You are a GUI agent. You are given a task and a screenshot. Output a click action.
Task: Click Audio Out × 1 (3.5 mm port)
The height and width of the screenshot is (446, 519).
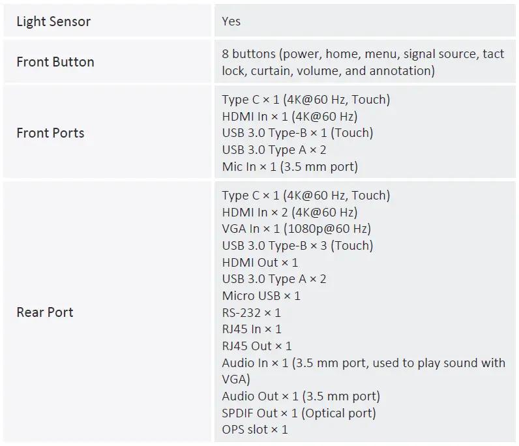point(301,396)
